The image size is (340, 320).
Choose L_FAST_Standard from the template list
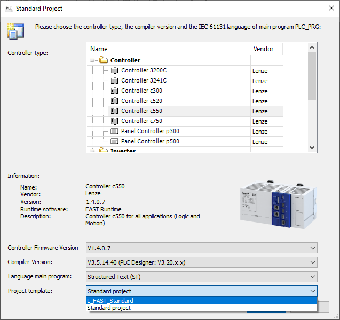202,301
